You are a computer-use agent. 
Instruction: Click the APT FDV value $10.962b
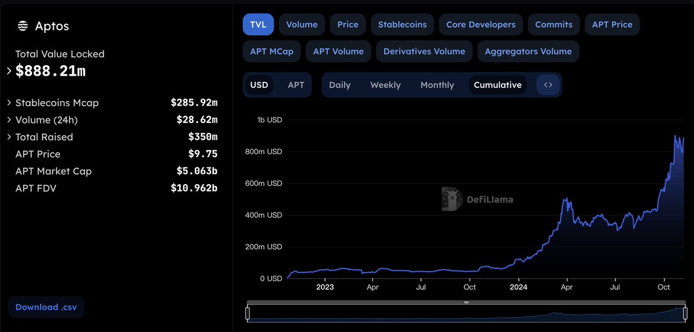point(194,188)
